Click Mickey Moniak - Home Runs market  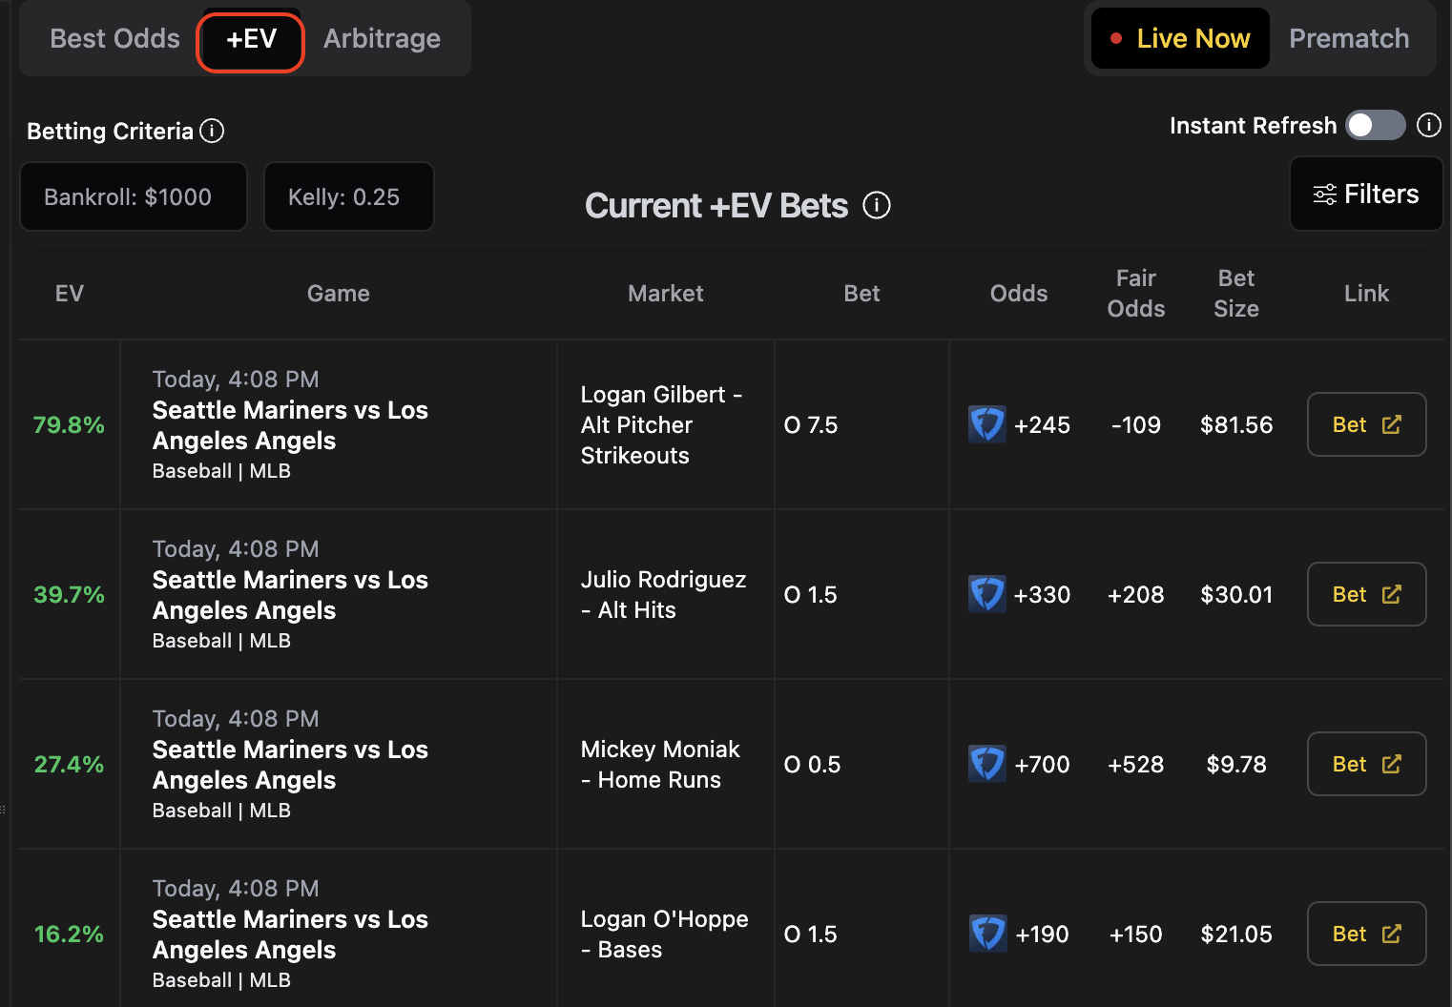pos(660,764)
